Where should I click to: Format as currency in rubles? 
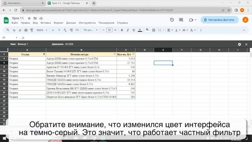53,30
